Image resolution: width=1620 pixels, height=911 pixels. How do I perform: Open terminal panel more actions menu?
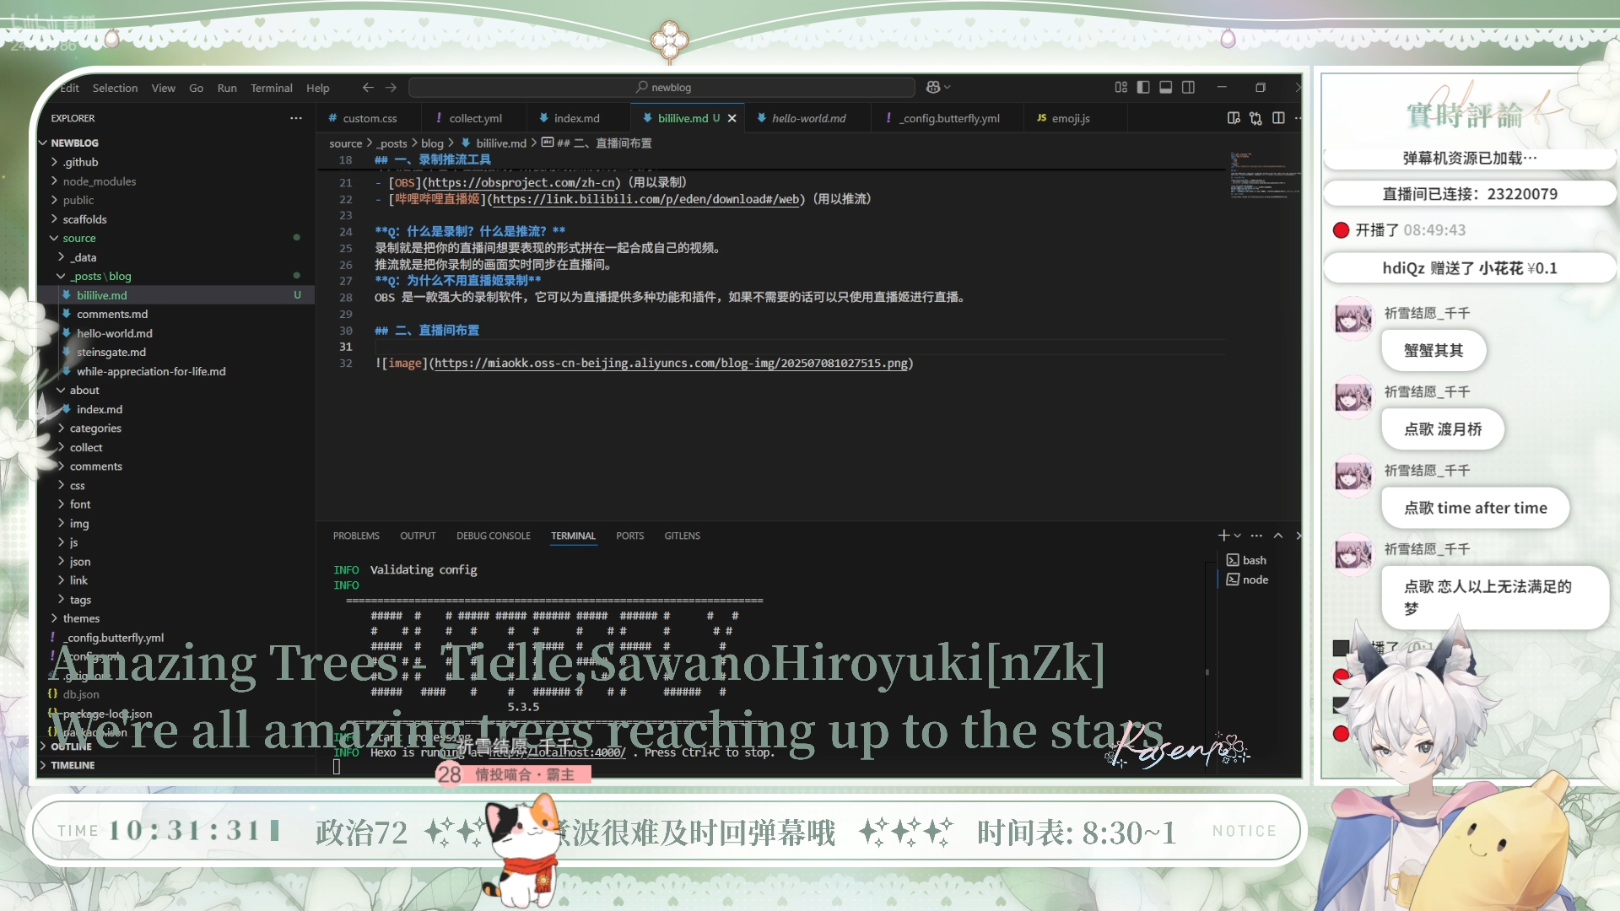(x=1256, y=536)
